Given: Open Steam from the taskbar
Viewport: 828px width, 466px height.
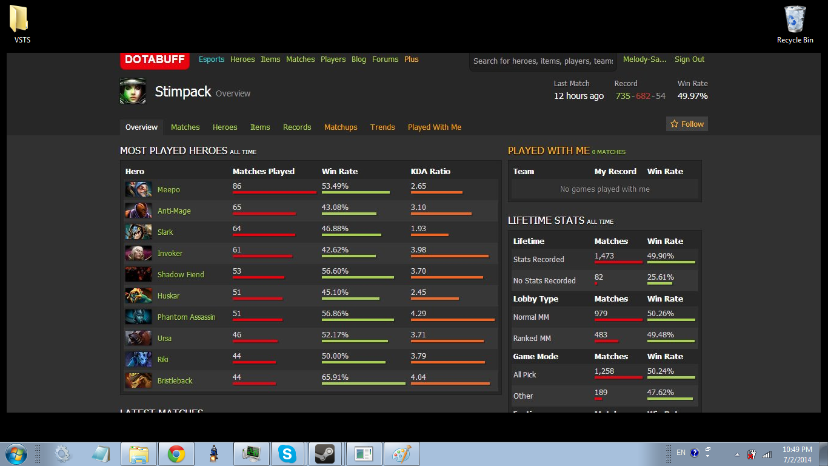Looking at the screenshot, I should 326,454.
